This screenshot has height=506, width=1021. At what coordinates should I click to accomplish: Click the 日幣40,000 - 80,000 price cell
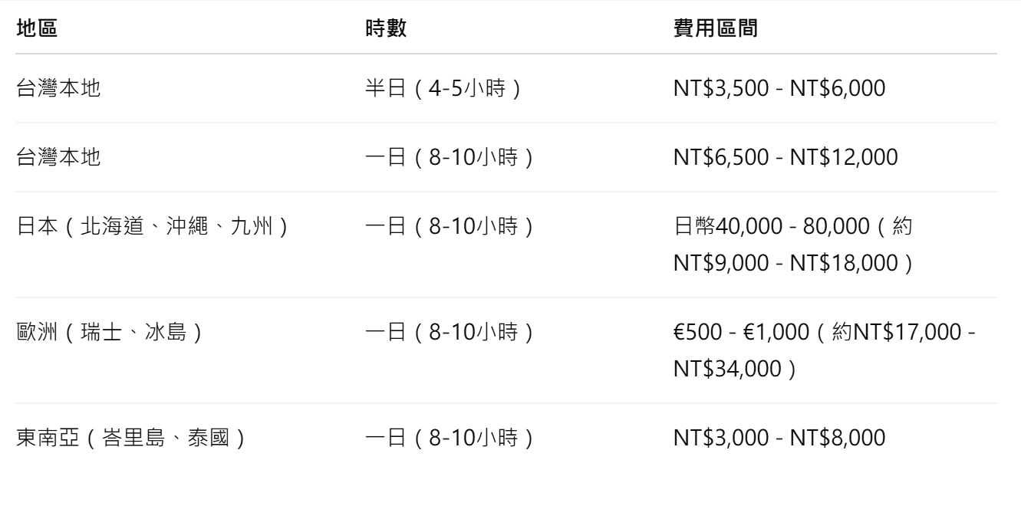(x=792, y=245)
